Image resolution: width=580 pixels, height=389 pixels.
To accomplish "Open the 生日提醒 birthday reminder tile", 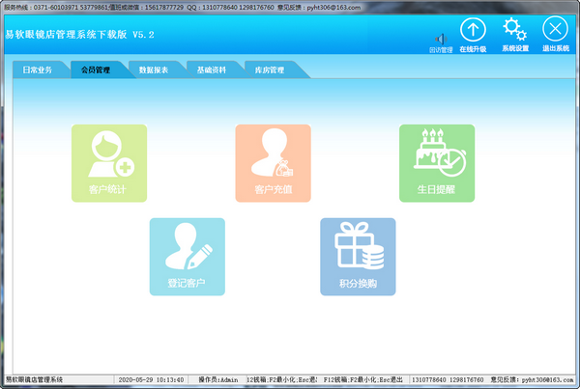I will click(437, 162).
